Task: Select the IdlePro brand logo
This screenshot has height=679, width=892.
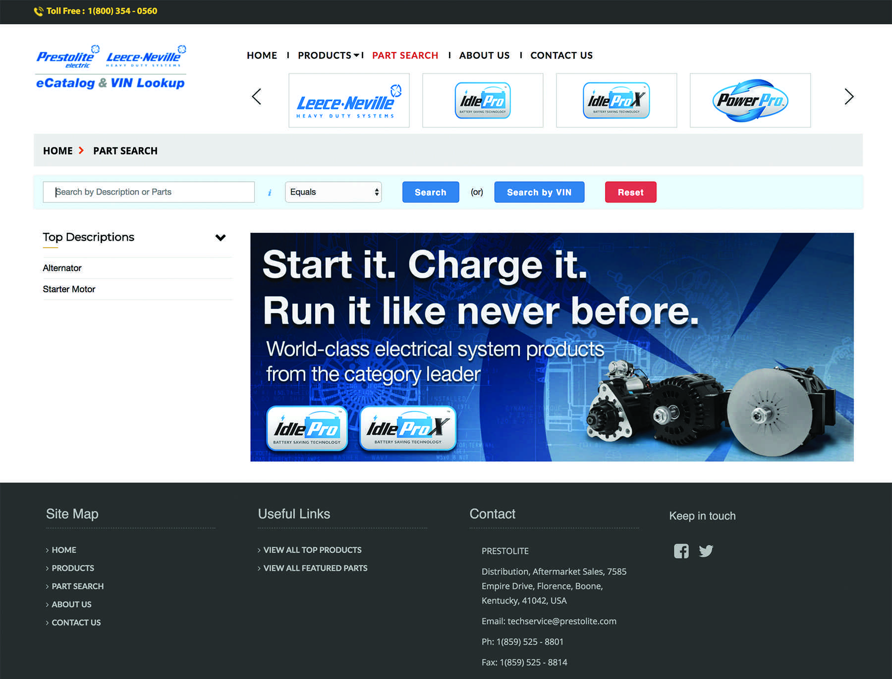Action: click(x=483, y=100)
